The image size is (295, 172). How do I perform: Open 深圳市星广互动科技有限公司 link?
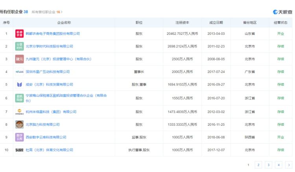pyautogui.click(x=48, y=72)
